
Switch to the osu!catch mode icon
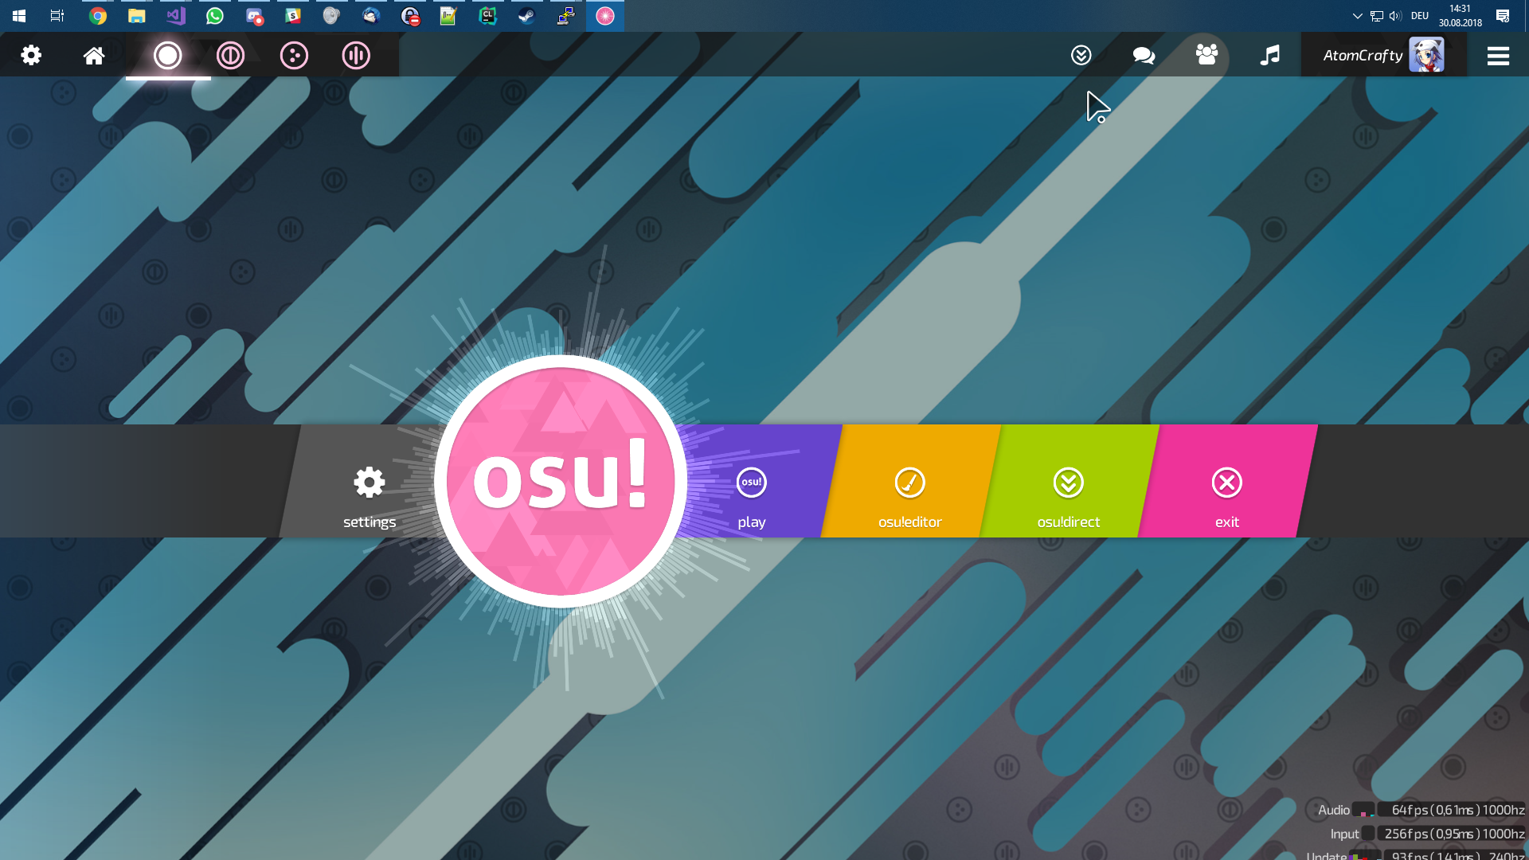point(293,55)
